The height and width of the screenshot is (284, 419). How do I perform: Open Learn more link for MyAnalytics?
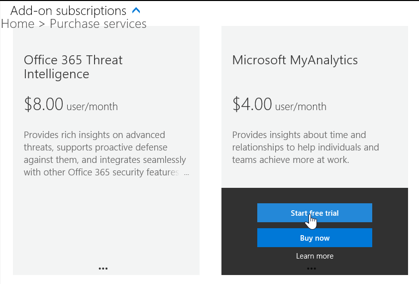tap(314, 256)
